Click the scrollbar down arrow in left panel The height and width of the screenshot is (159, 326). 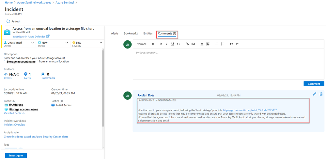[x=103, y=148]
